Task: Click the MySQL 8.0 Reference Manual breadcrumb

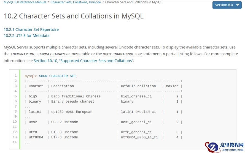Action: coord(25,2)
